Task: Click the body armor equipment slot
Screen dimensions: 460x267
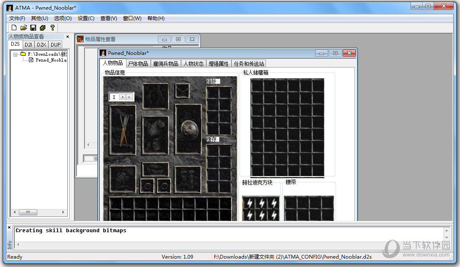Action: 155,135
